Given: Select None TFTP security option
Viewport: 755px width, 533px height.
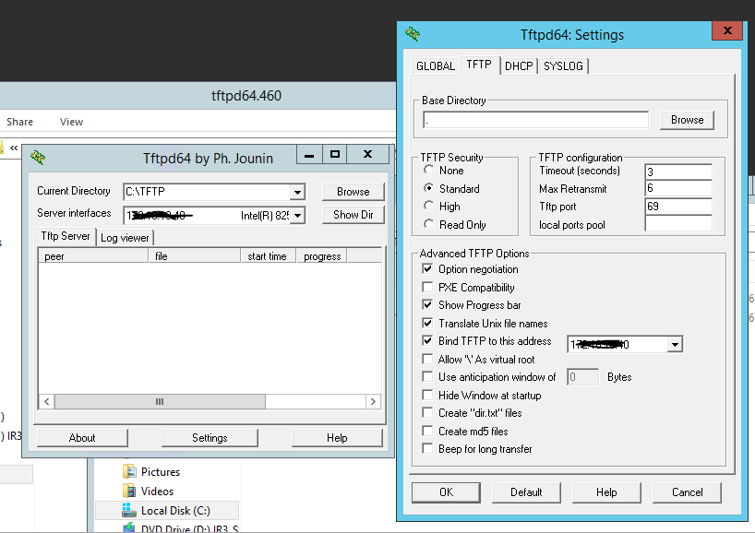Looking at the screenshot, I should [x=428, y=170].
